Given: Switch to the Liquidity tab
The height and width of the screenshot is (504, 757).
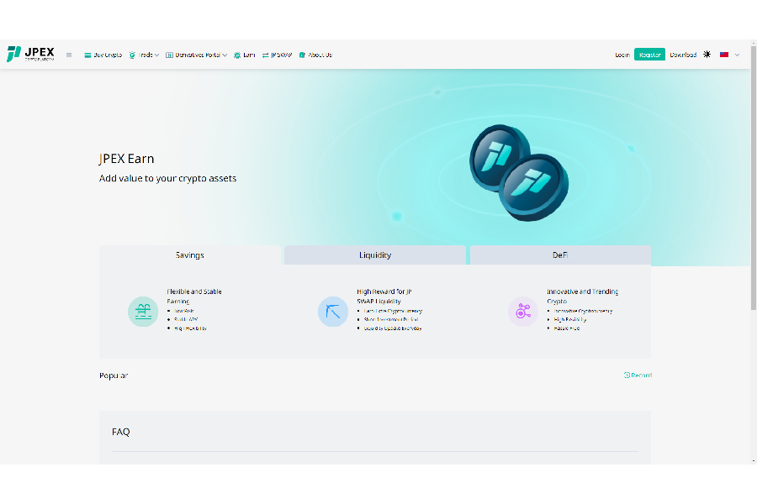Looking at the screenshot, I should [375, 255].
